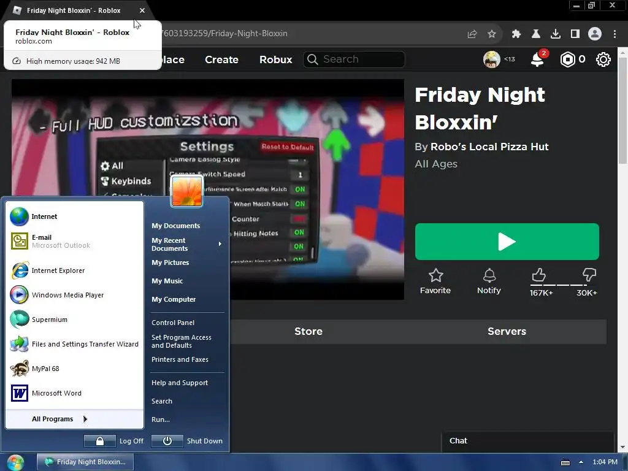Close the Friday Night Bloxxin' tab
The image size is (628, 471).
pos(142,11)
